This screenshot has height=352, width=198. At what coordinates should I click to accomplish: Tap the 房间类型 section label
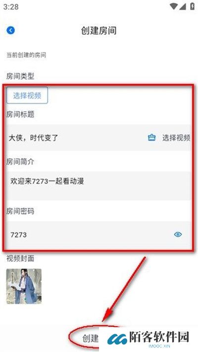click(20, 76)
